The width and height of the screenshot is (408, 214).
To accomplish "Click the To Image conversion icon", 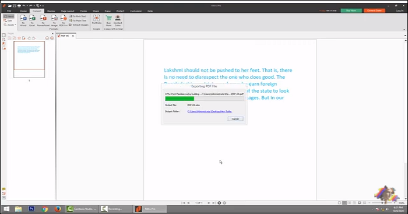I will coord(54,20).
